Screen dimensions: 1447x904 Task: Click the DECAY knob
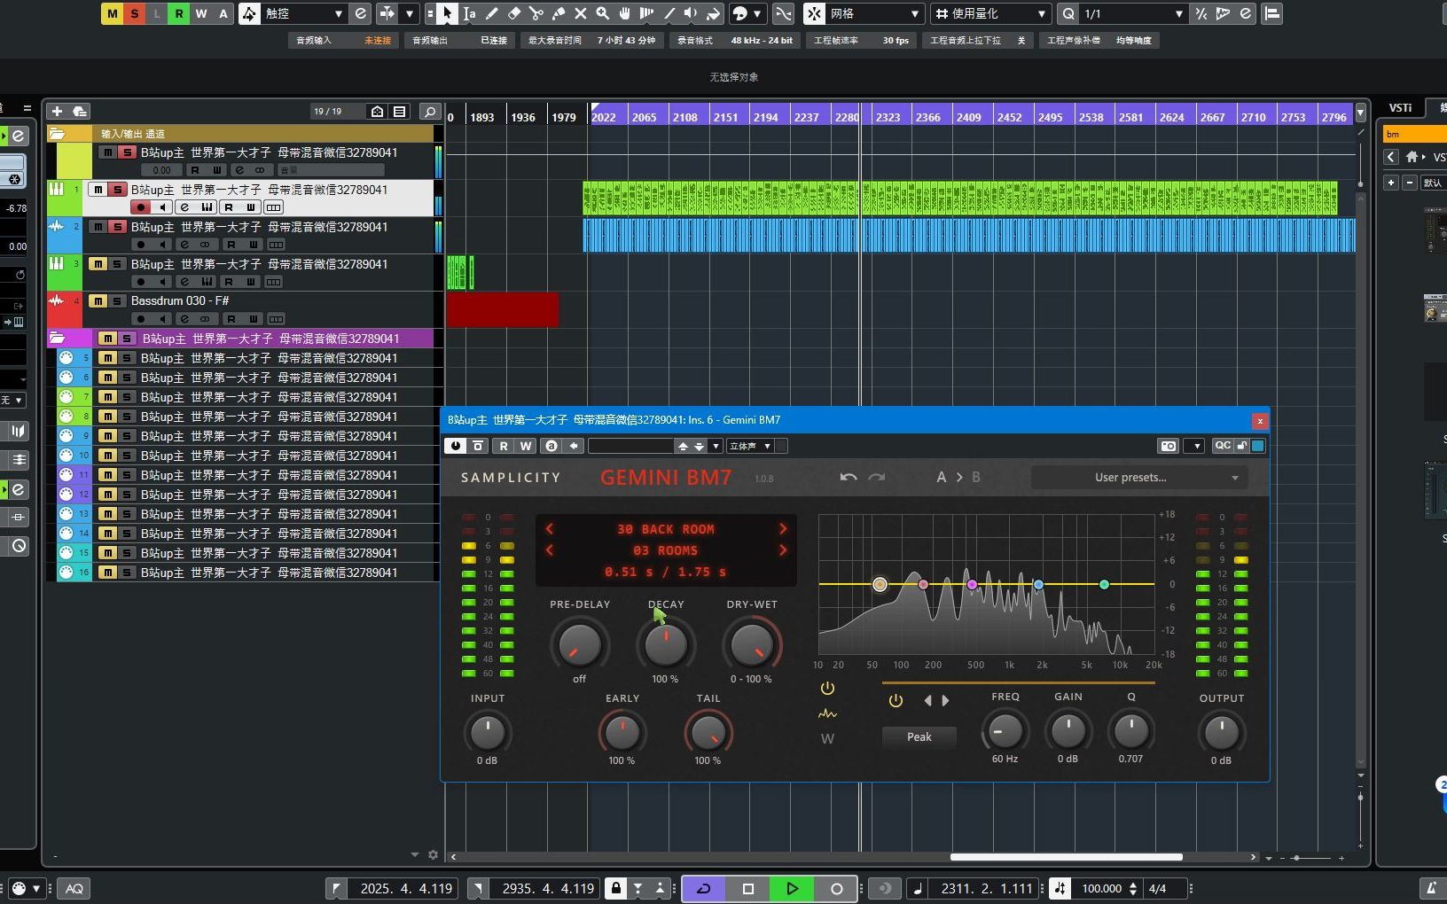pos(665,645)
